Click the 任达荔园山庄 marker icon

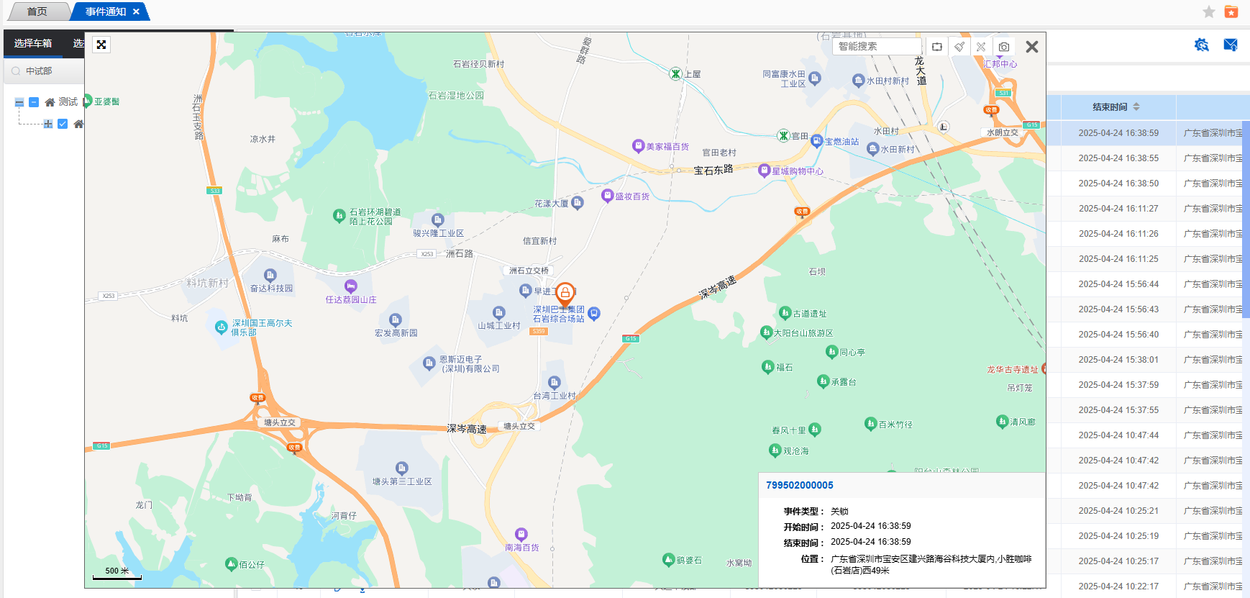(350, 286)
